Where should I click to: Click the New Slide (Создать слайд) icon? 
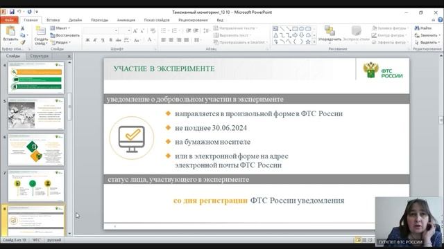pyautogui.click(x=41, y=31)
